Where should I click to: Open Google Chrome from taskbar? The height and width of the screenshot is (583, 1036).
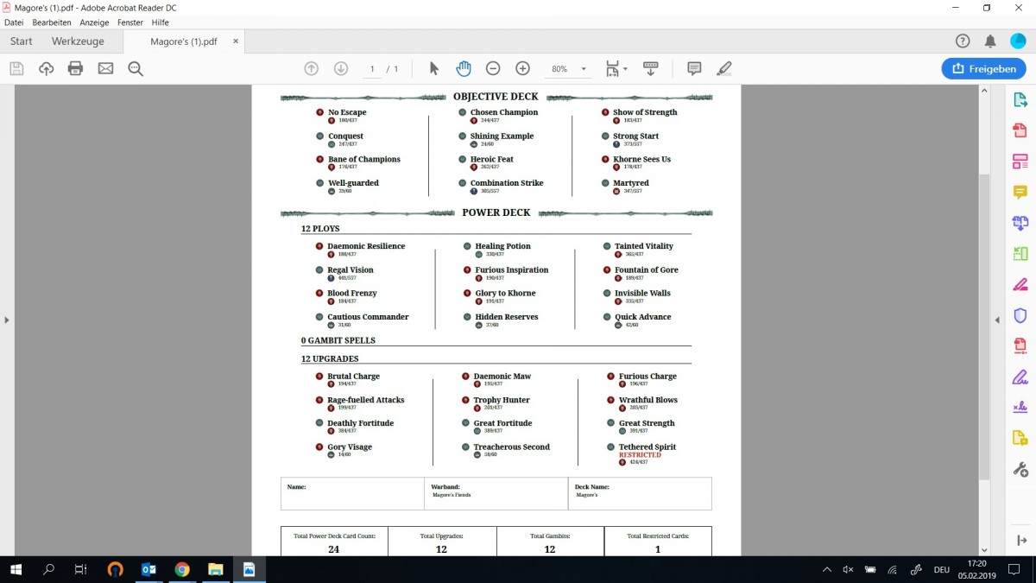(181, 569)
